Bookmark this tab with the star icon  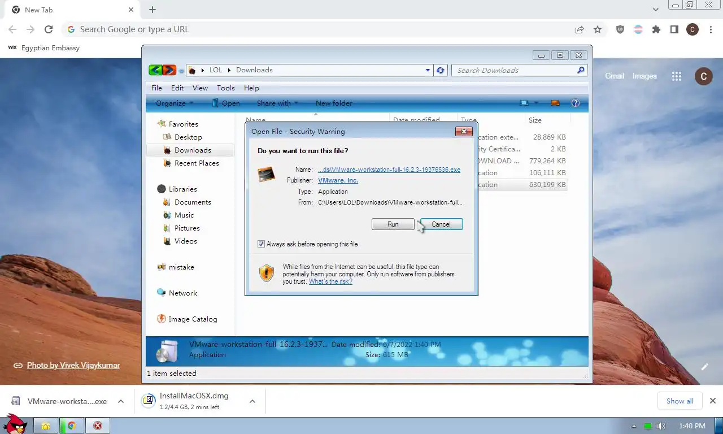click(x=598, y=29)
